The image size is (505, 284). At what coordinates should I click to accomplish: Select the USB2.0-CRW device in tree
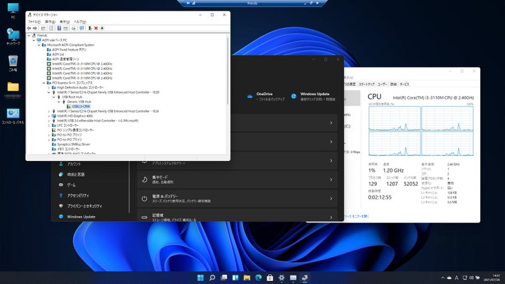(x=80, y=106)
